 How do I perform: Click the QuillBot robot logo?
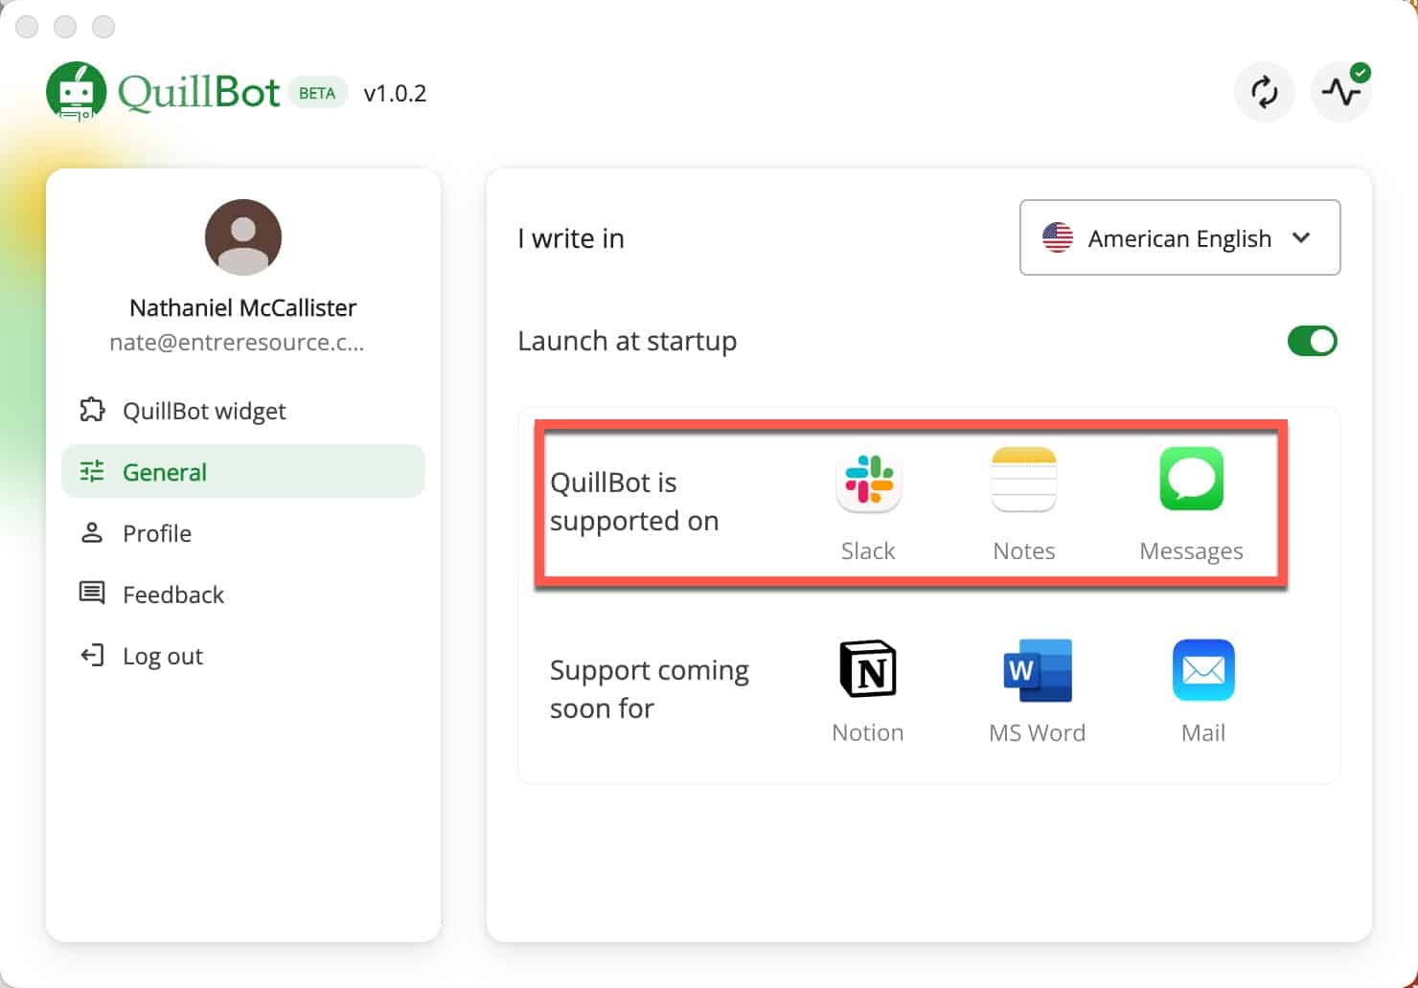[78, 90]
